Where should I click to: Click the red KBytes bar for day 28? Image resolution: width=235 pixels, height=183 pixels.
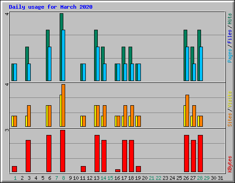200,153
